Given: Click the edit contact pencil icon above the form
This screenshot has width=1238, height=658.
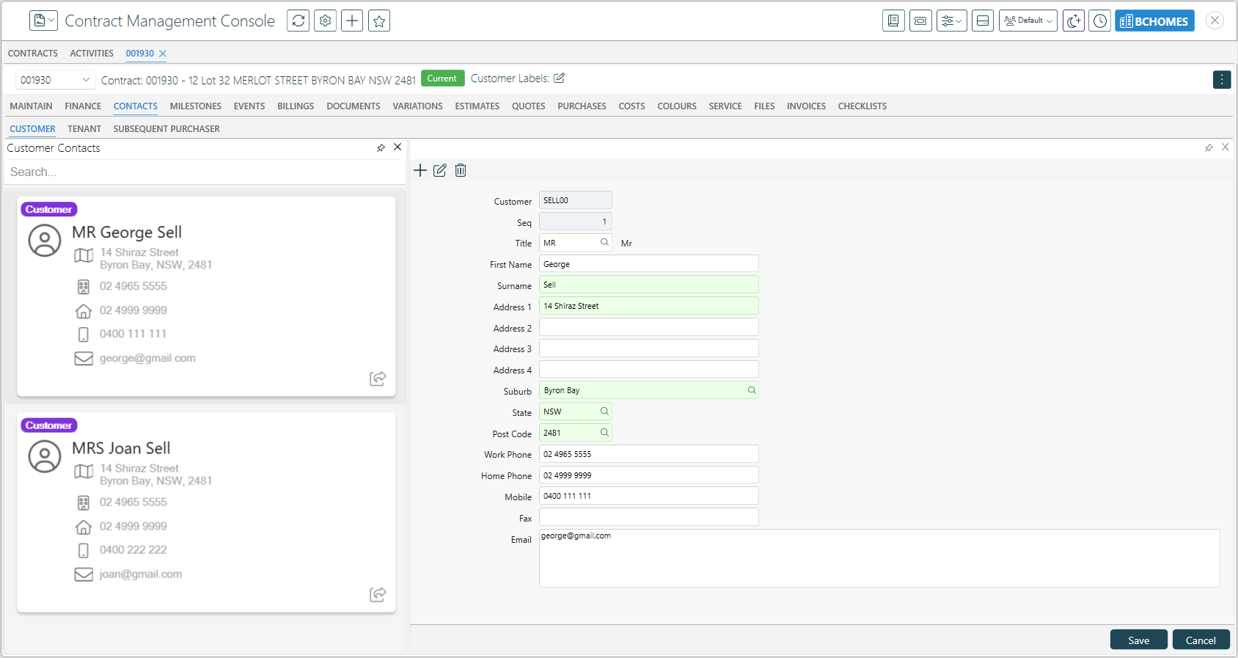Looking at the screenshot, I should 440,170.
